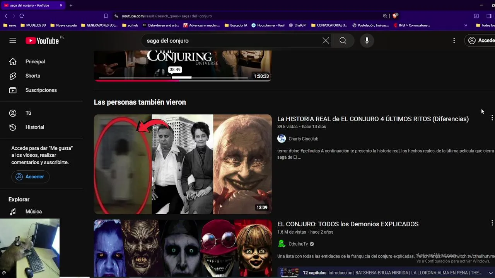Image resolution: width=495 pixels, height=278 pixels.
Task: Click the CthulhuTv channel avatar
Action: 282,244
